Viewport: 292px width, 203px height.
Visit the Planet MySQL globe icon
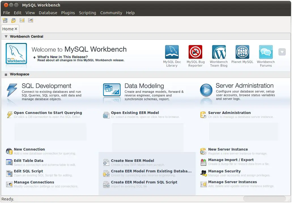(242, 52)
